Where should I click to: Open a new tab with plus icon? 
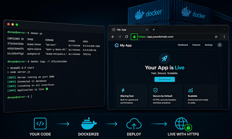(154, 30)
